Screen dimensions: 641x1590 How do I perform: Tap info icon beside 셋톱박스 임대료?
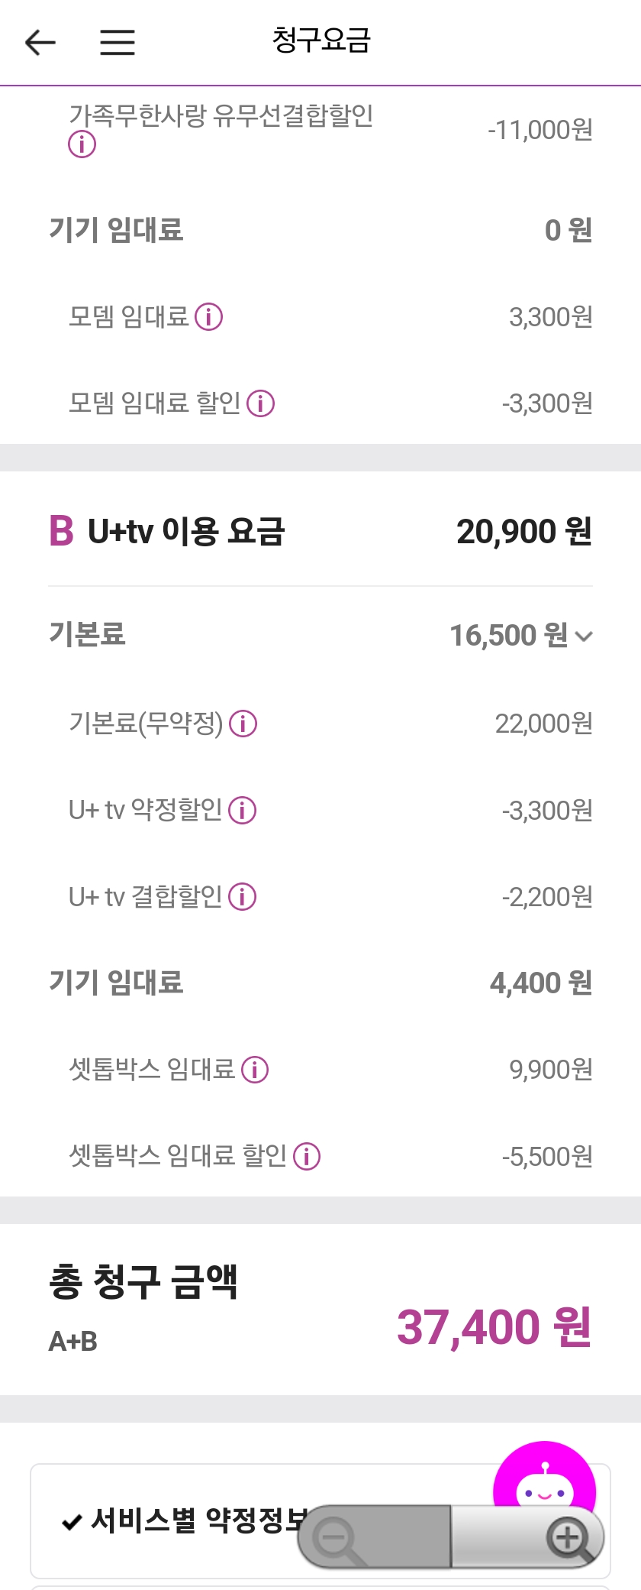pos(255,1070)
